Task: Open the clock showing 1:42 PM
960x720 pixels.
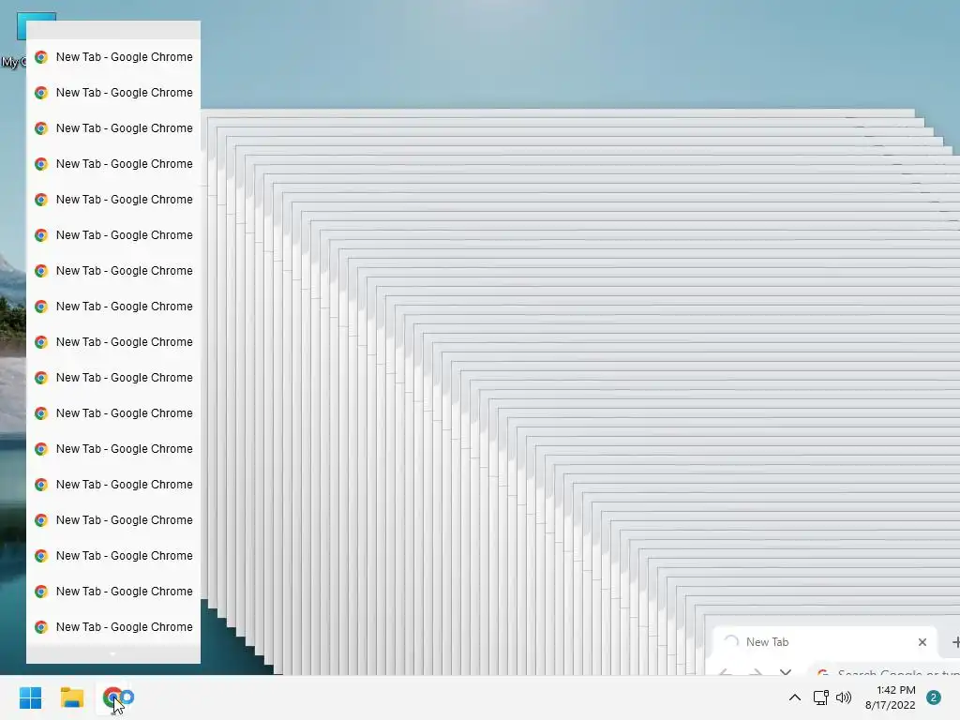Action: click(x=891, y=697)
